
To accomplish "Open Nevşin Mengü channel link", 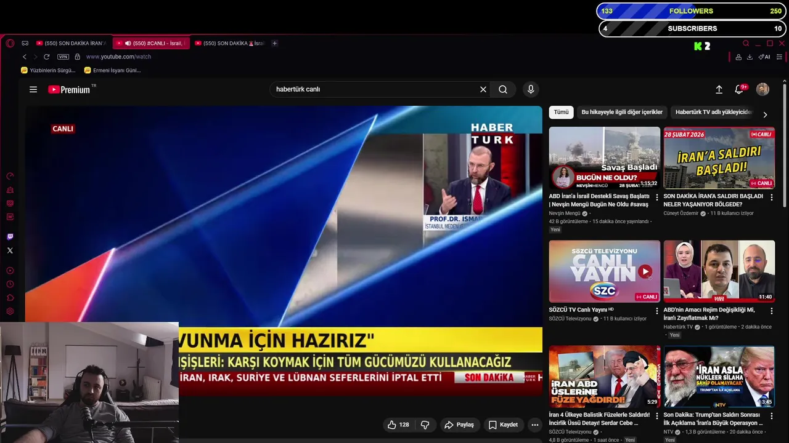I will pyautogui.click(x=565, y=214).
